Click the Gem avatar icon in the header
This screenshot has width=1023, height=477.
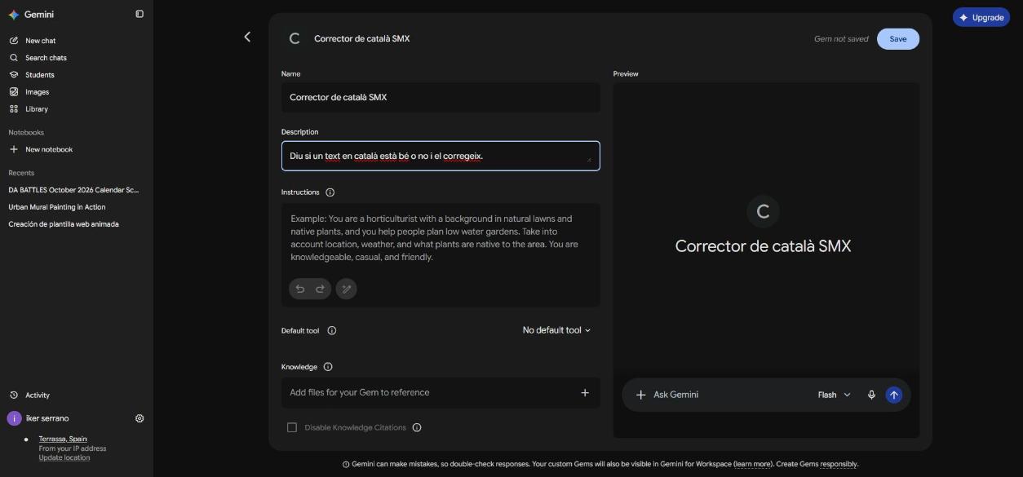294,38
